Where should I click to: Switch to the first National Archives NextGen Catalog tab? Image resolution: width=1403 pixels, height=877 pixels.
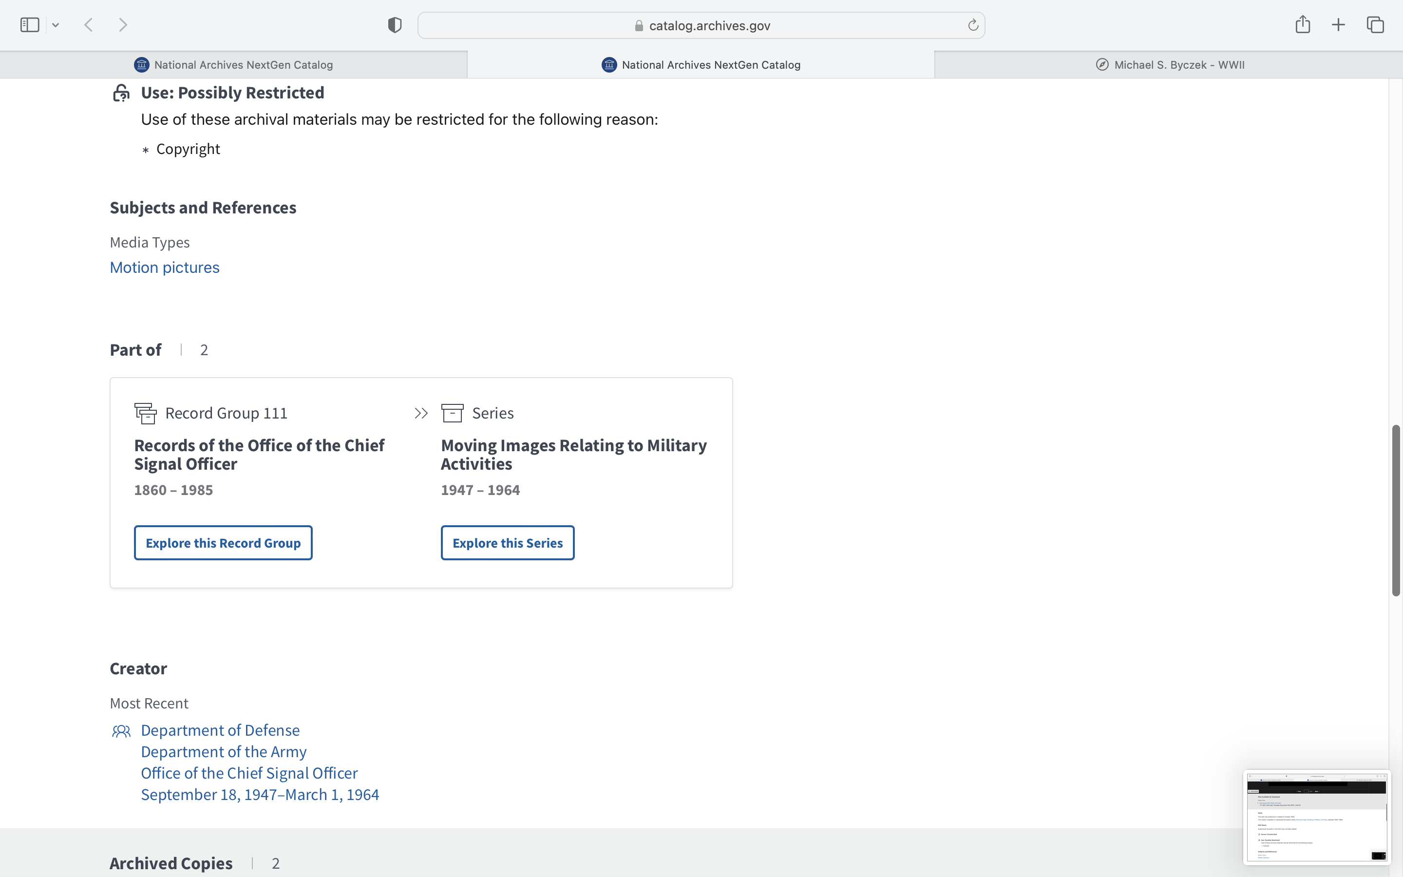(x=234, y=65)
